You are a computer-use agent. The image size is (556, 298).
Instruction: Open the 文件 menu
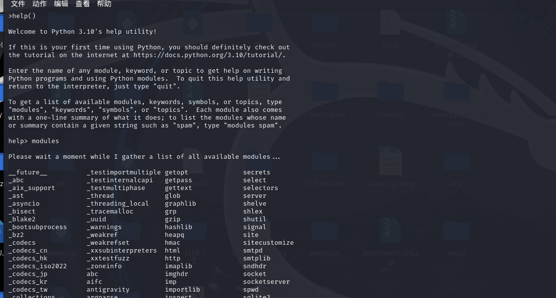coord(18,4)
